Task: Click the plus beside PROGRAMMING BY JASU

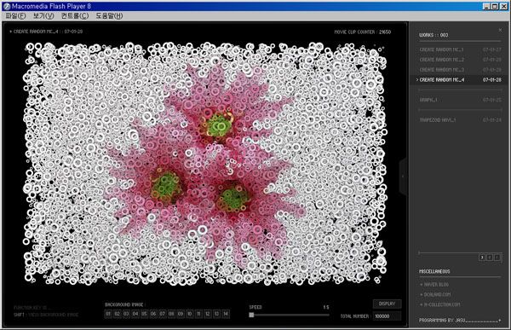Action: (x=500, y=321)
